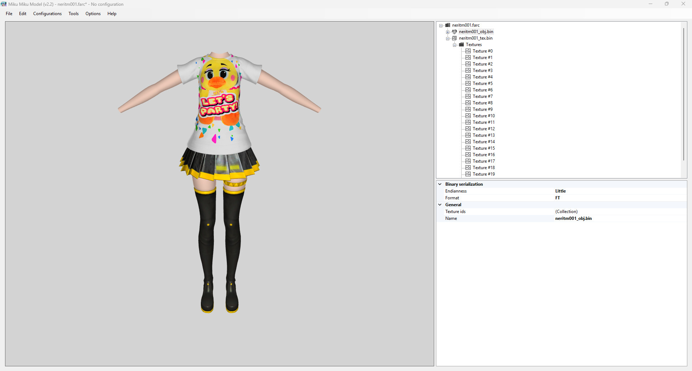Open the Textures folder icon
This screenshot has width=692, height=371.
461,45
